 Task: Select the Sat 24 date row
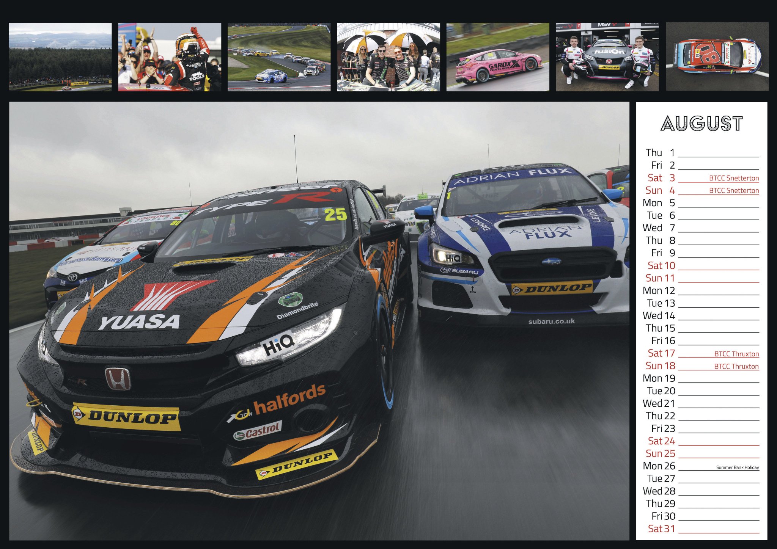(x=703, y=441)
